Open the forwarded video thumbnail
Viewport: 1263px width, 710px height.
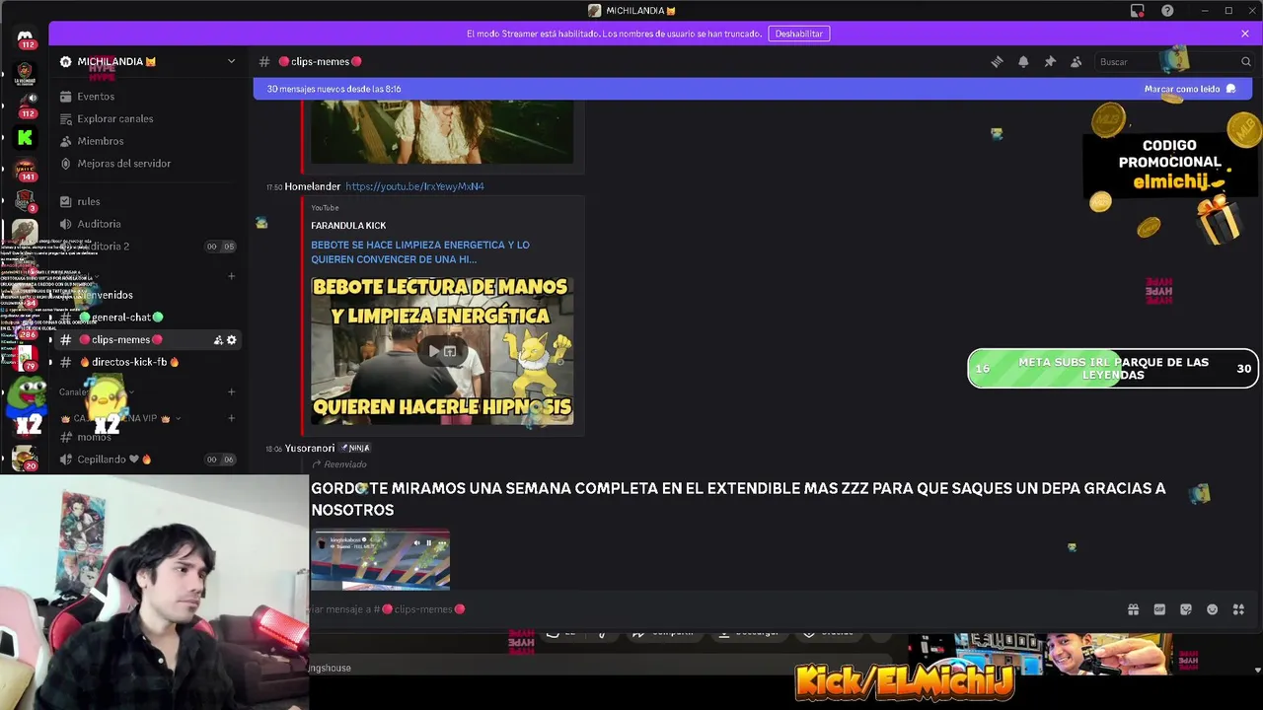pyautogui.click(x=381, y=560)
